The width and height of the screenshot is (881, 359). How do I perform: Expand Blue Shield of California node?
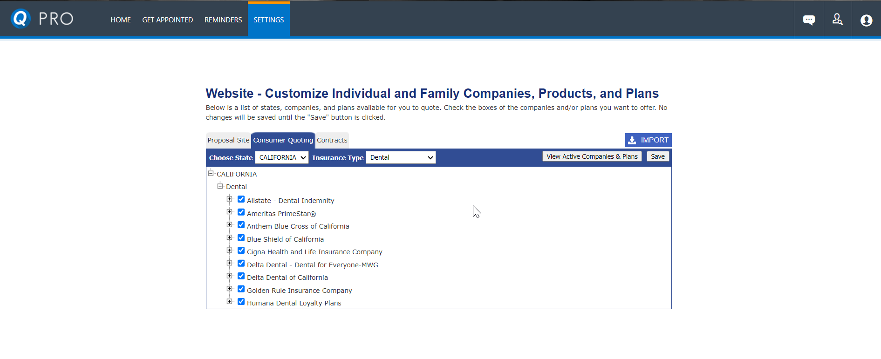[x=229, y=237]
